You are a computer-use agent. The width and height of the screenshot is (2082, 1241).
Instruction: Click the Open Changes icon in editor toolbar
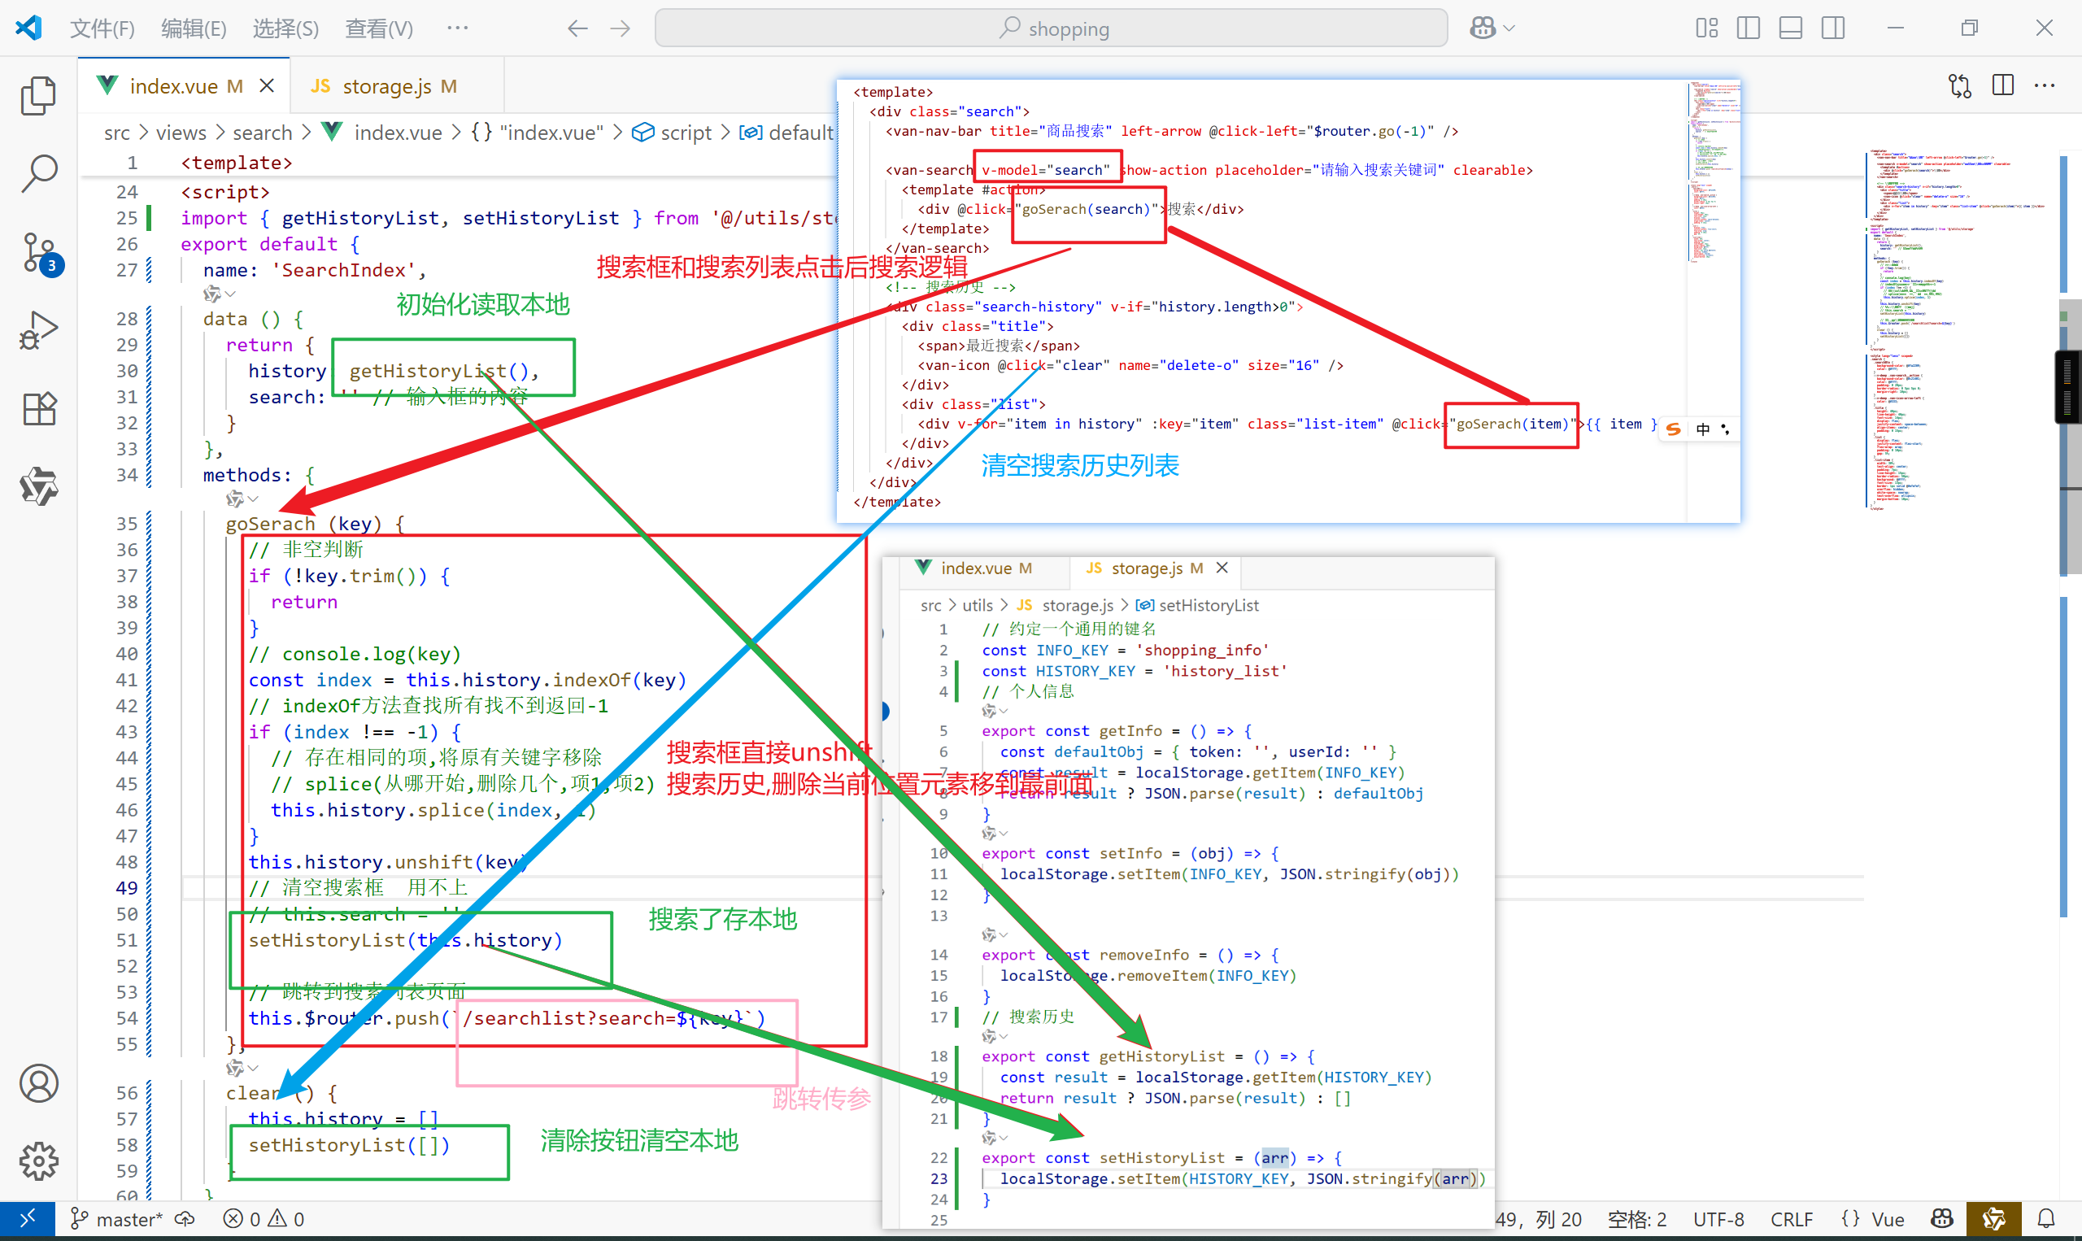pos(1959,86)
